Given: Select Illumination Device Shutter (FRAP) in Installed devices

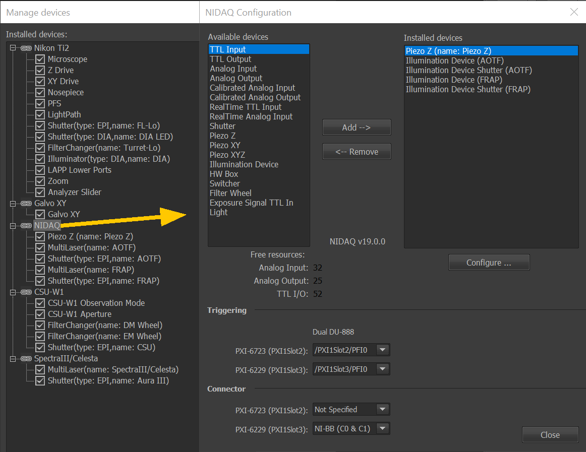Looking at the screenshot, I should pos(468,89).
